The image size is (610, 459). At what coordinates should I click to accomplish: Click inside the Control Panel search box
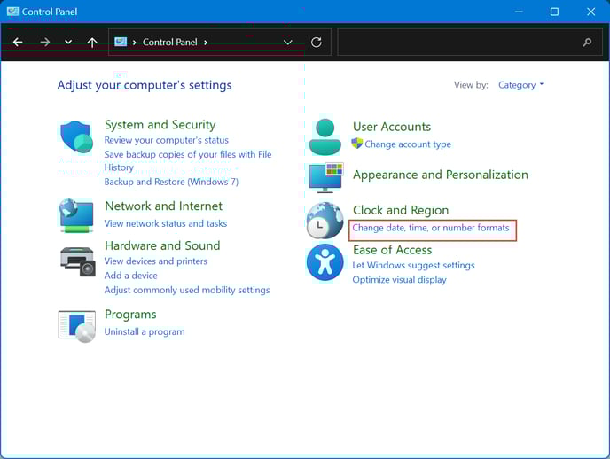click(x=457, y=42)
